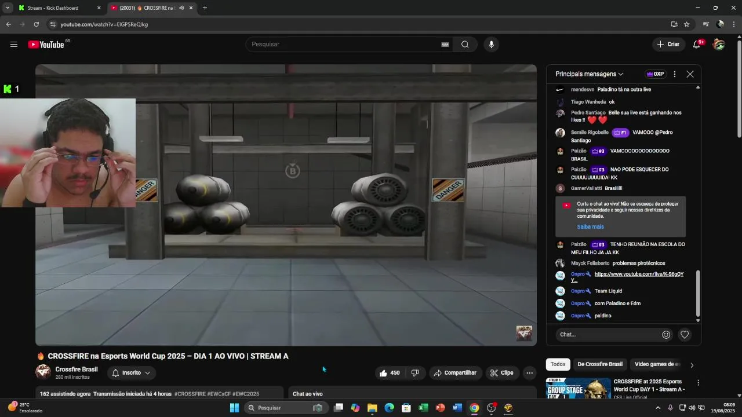Open the YouTube account avatar menu
The image size is (742, 417).
[x=719, y=44]
